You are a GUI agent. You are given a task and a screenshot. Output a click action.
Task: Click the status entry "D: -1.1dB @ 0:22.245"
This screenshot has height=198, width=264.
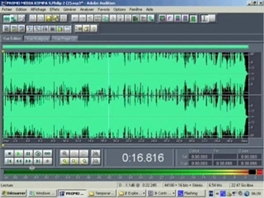(138, 185)
